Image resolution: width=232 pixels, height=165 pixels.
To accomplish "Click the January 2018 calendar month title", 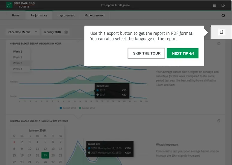I will pyautogui.click(x=37, y=131).
